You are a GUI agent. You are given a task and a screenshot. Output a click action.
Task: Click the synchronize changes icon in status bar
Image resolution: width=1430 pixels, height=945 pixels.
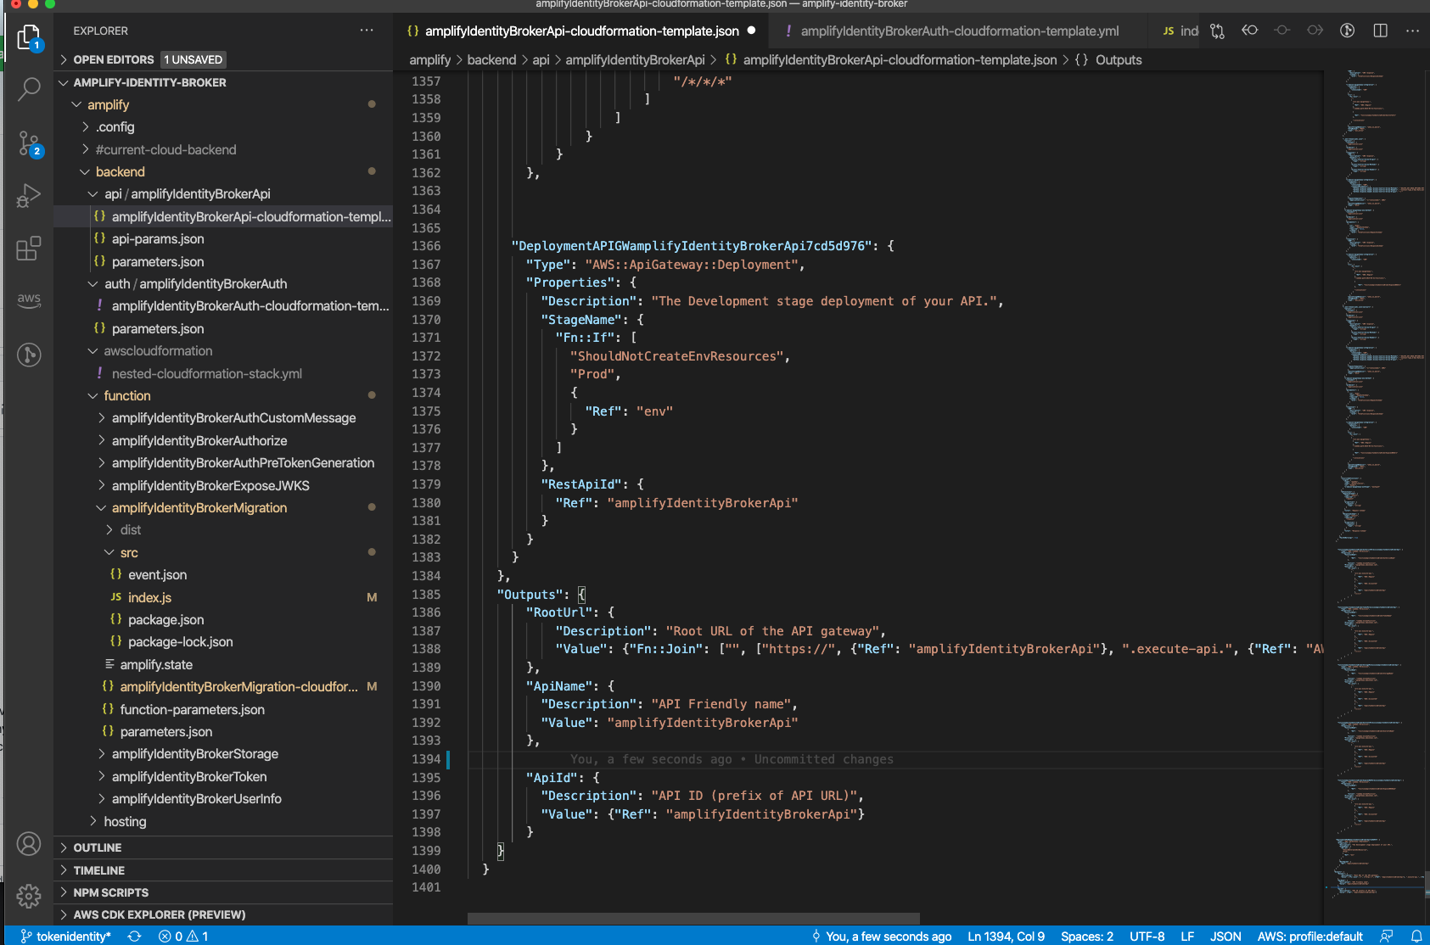point(134,936)
